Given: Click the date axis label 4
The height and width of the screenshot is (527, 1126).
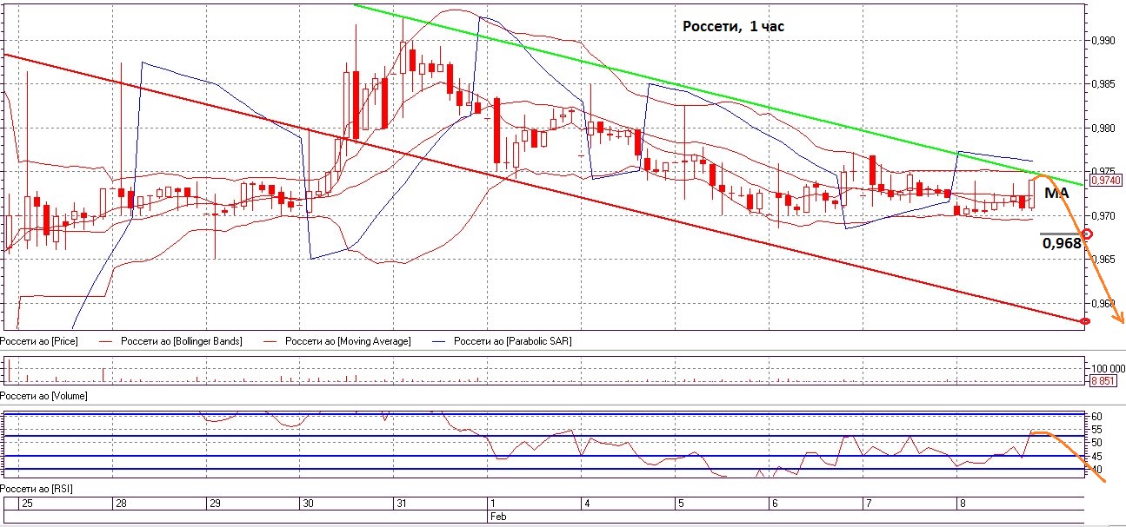Looking at the screenshot, I should pyautogui.click(x=586, y=504).
